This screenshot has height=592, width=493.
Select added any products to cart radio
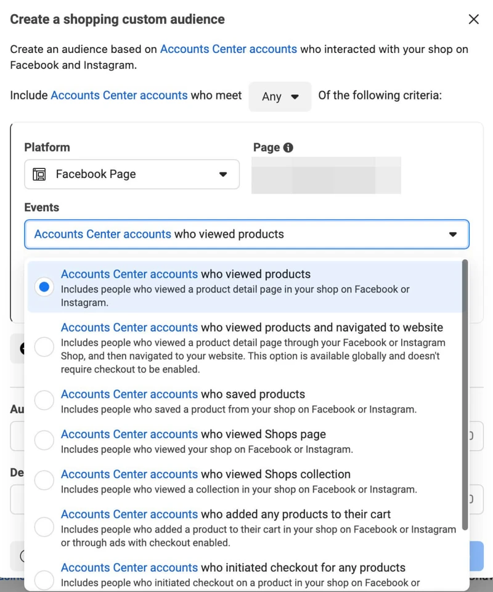pyautogui.click(x=44, y=527)
